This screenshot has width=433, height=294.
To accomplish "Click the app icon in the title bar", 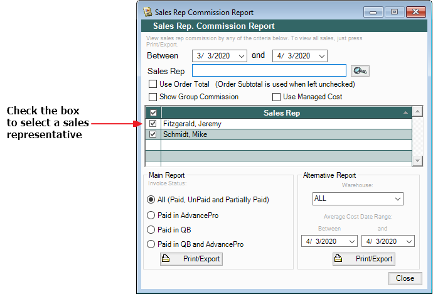I will (x=147, y=12).
